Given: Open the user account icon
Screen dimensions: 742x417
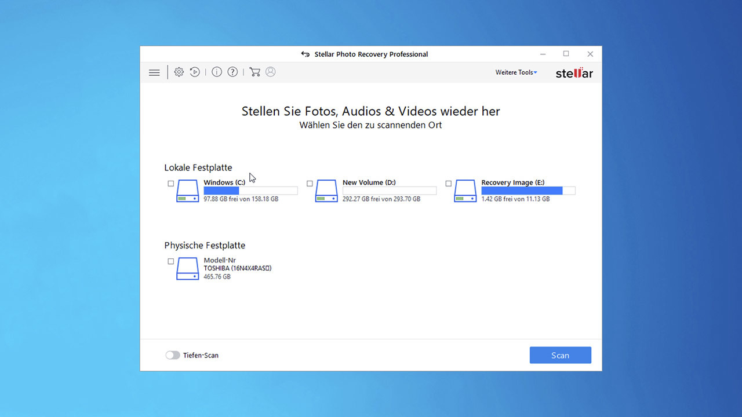Looking at the screenshot, I should point(270,72).
